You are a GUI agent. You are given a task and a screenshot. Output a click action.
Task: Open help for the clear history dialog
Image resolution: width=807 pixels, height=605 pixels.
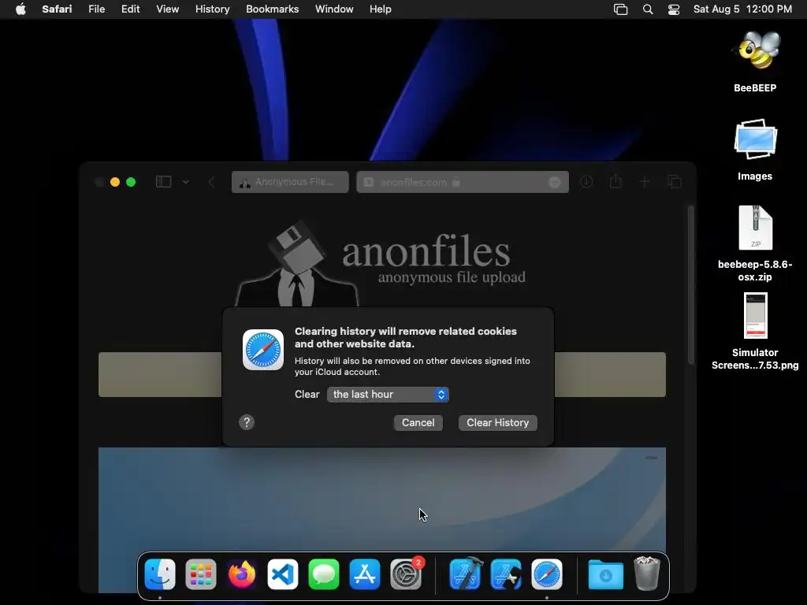pyautogui.click(x=247, y=422)
